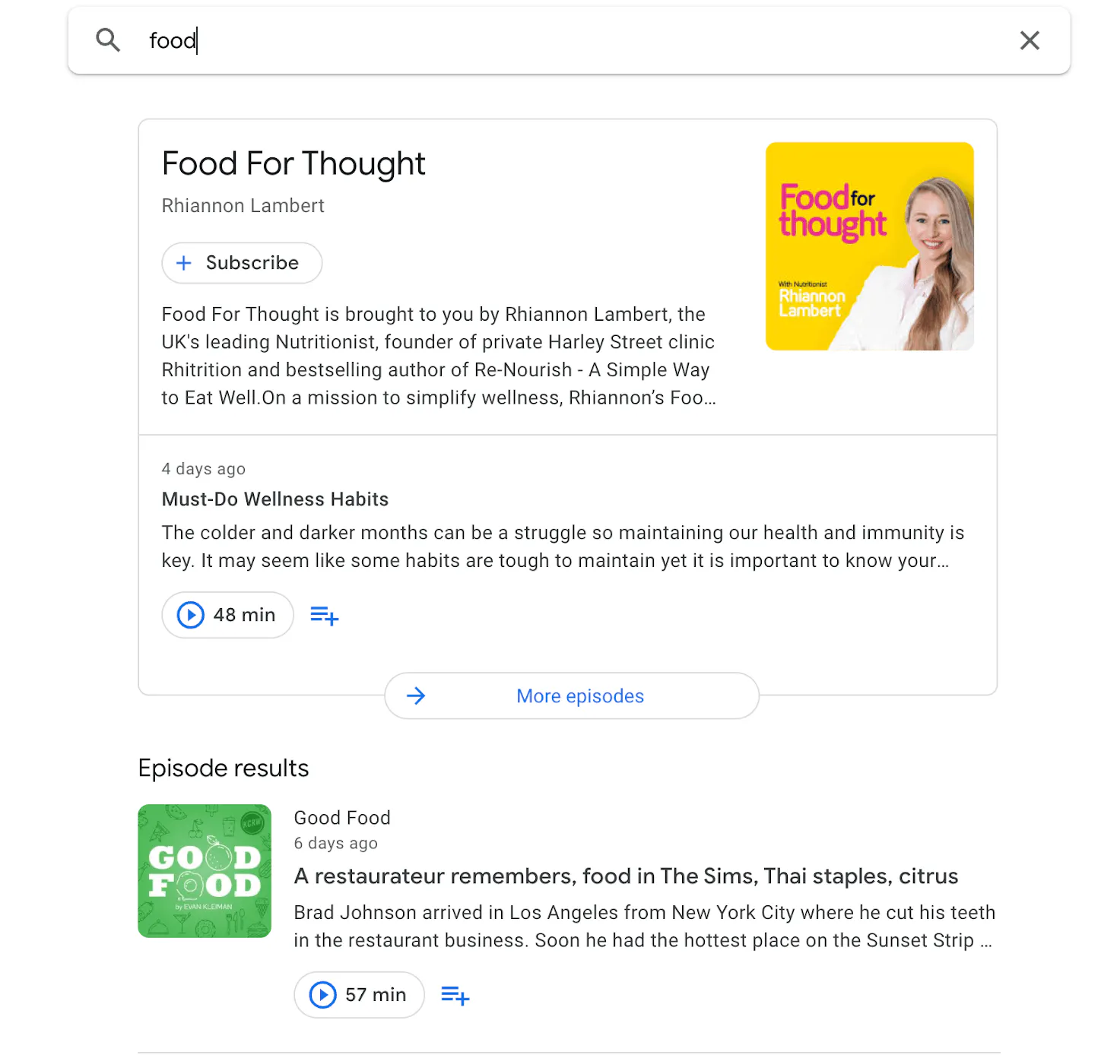Viewport: 1101px width, 1055px height.
Task: Add Good Food episode to queue
Action: 455,996
